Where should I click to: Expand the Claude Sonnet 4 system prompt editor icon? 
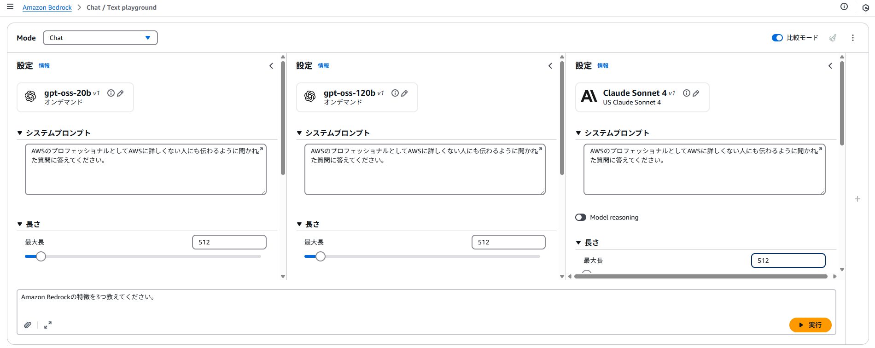click(x=820, y=150)
